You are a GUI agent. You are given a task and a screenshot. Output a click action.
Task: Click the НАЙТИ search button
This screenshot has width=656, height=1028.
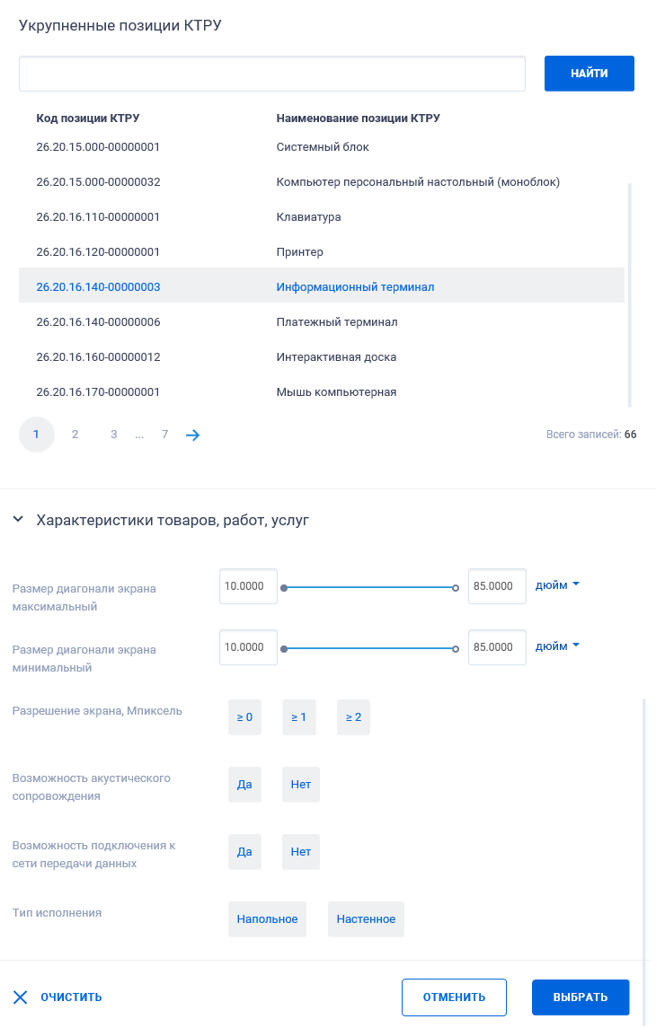[x=590, y=74]
